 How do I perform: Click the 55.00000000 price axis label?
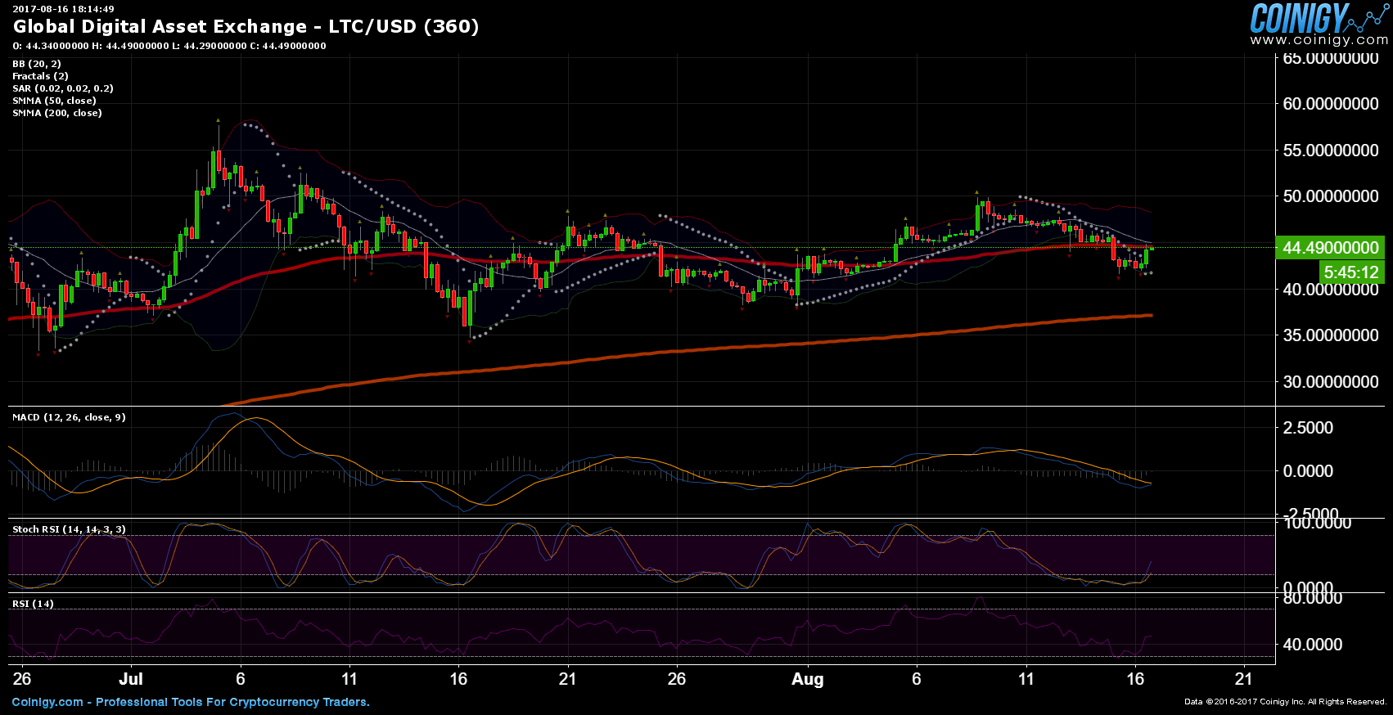1331,151
